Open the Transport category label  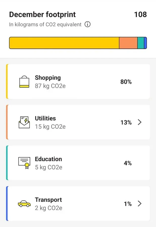(x=48, y=200)
